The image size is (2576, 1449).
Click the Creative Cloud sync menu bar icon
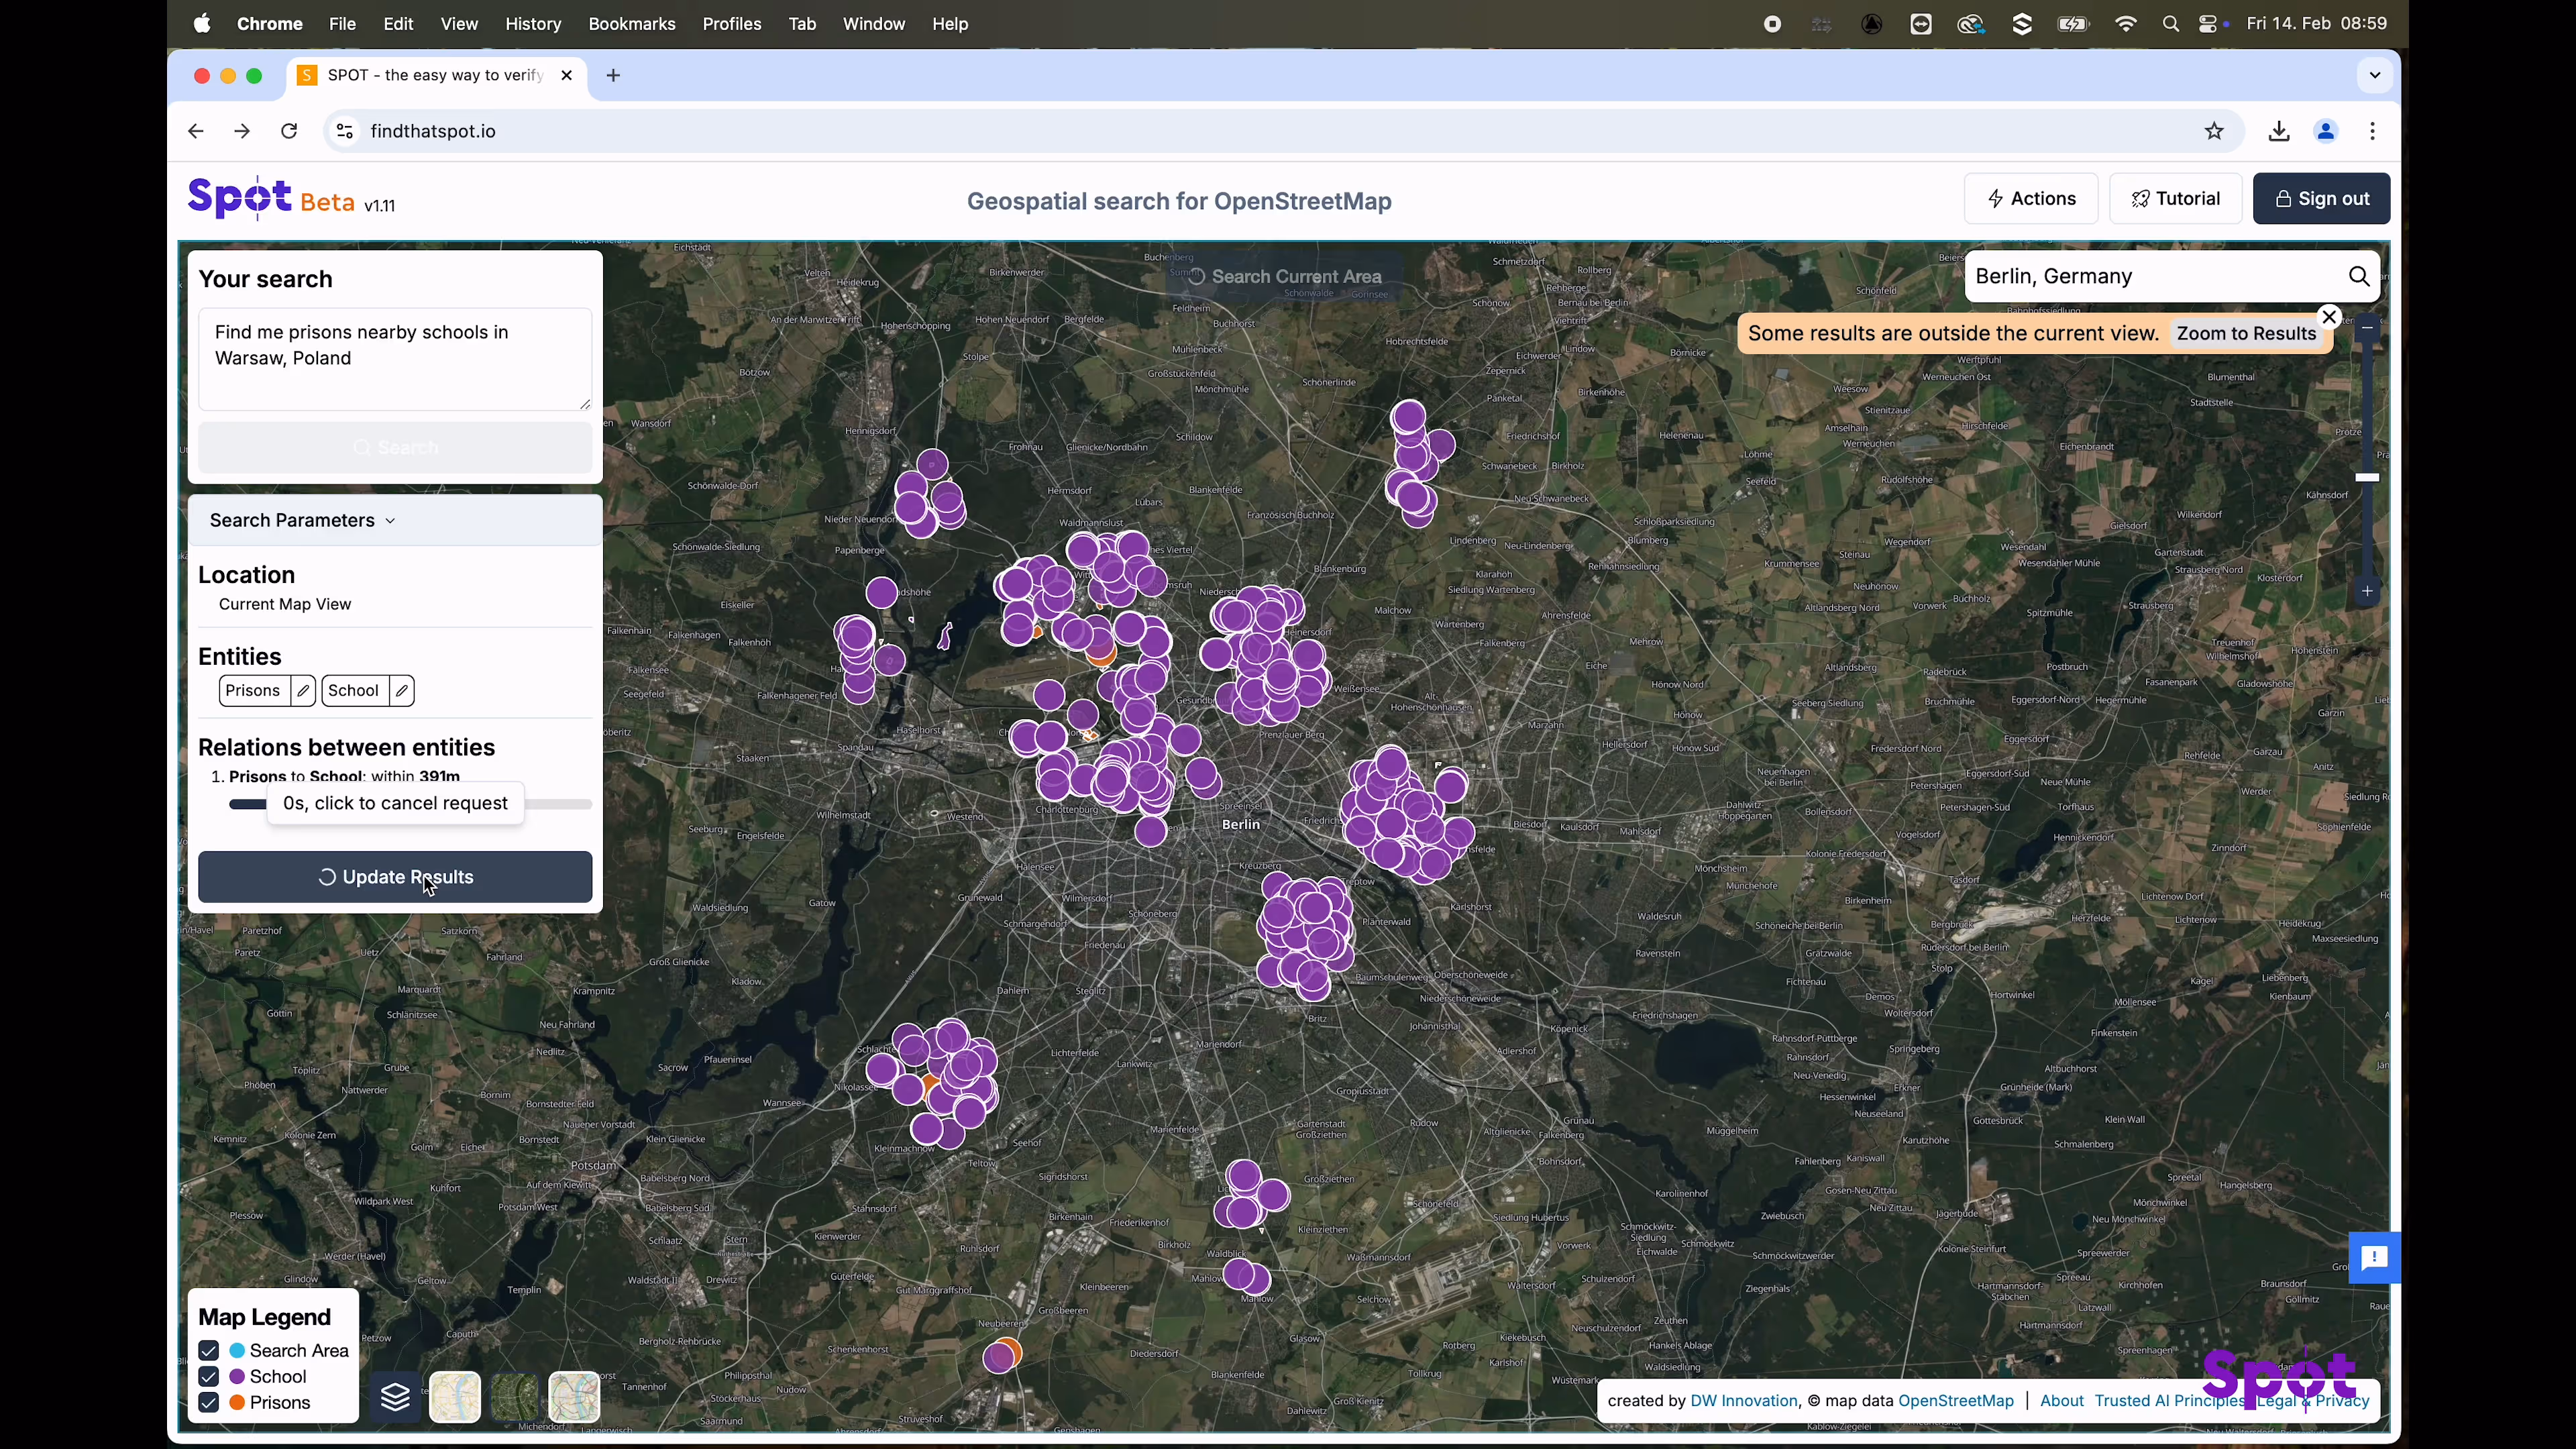[x=1970, y=24]
